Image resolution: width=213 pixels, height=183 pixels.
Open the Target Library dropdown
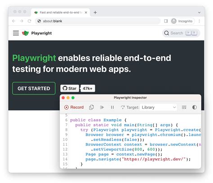coord(159,107)
